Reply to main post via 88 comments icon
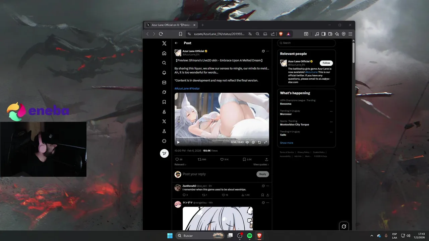 179,159
